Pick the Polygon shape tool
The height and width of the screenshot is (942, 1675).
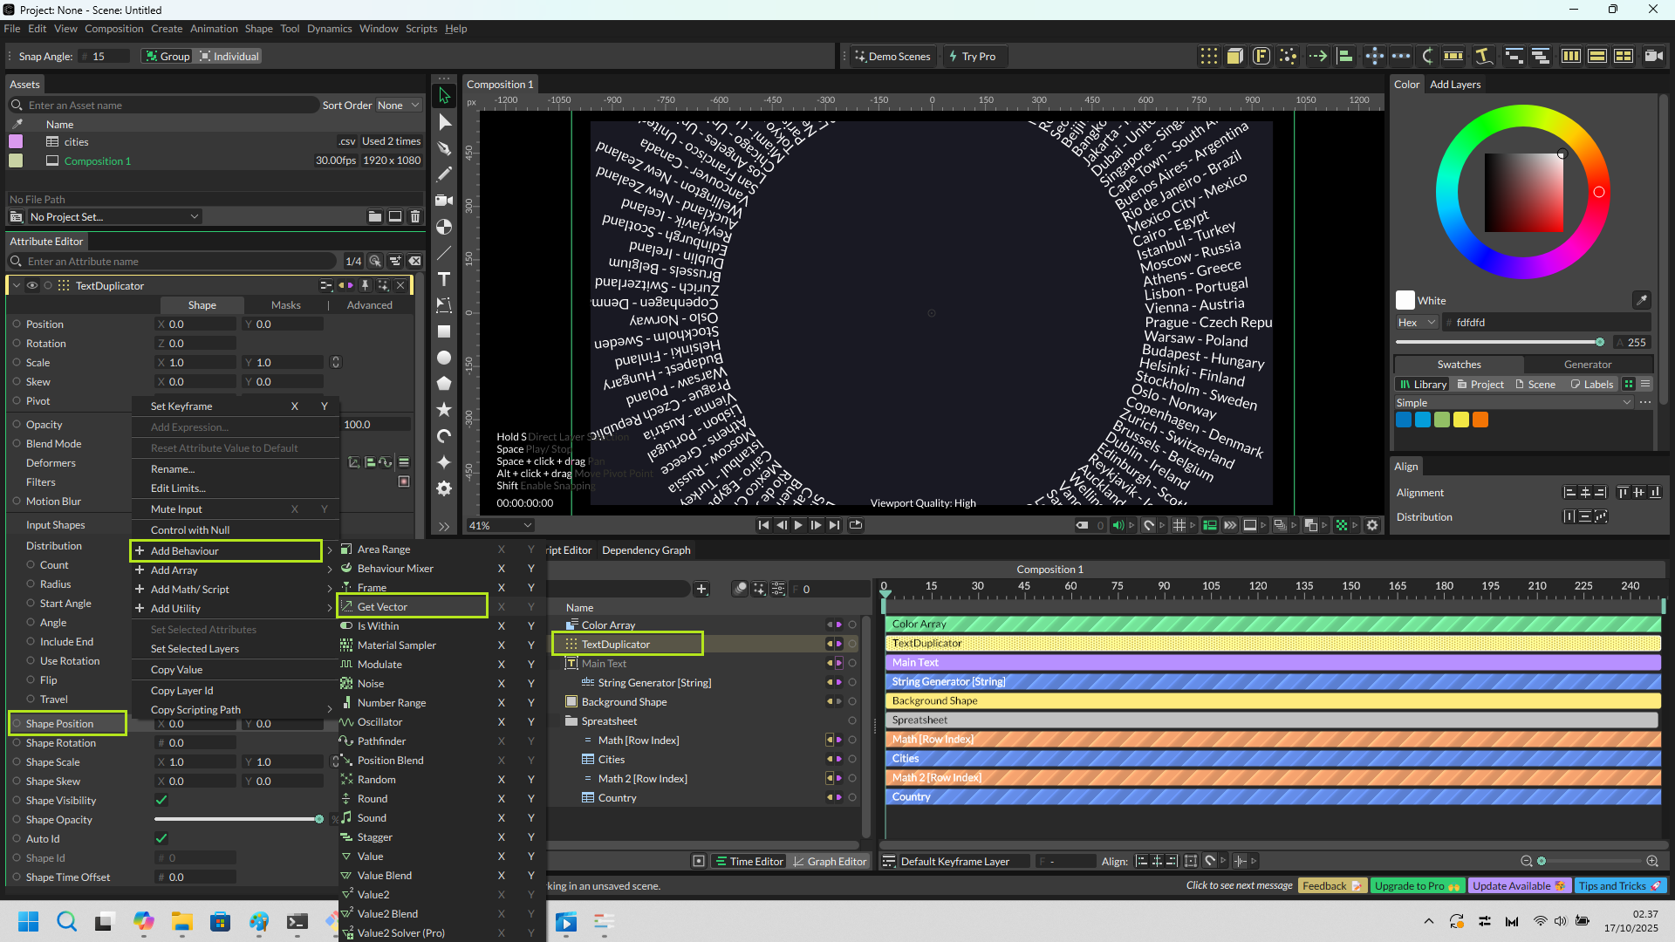coord(444,383)
